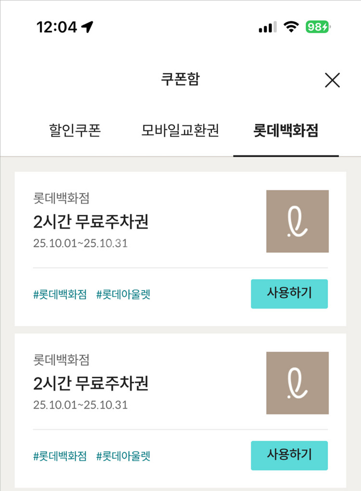Open the first 2시간 무료주차권 coupon title
361x491 pixels.
click(x=91, y=222)
